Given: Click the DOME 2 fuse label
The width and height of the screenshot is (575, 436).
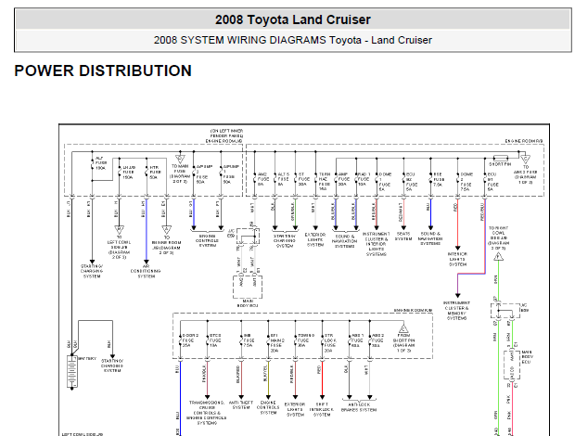Looking at the screenshot, I should click(x=466, y=182).
